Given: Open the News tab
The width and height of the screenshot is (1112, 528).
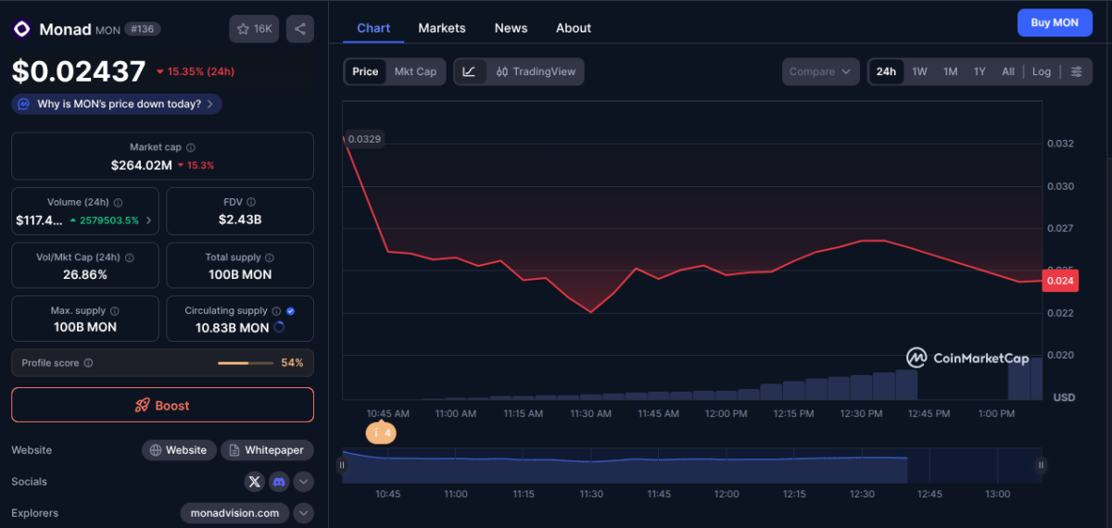Looking at the screenshot, I should [x=511, y=28].
